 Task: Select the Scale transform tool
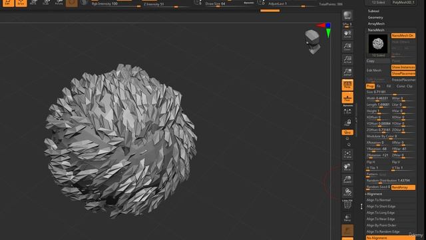[46, 3]
